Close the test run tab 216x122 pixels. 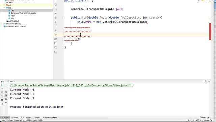(x=14, y=81)
